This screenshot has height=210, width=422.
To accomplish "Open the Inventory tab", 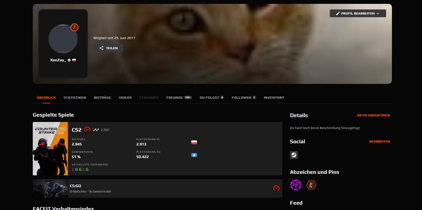I will (x=274, y=98).
